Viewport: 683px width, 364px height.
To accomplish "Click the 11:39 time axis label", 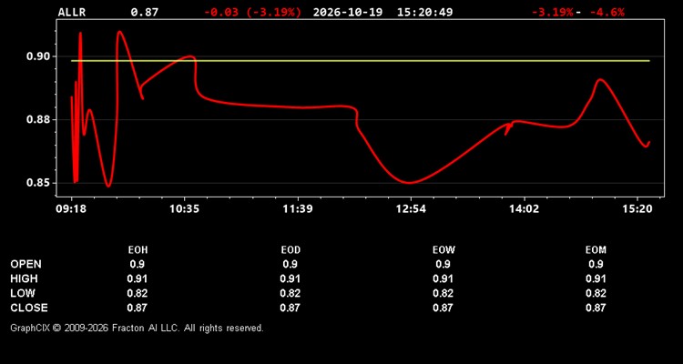I will 298,209.
